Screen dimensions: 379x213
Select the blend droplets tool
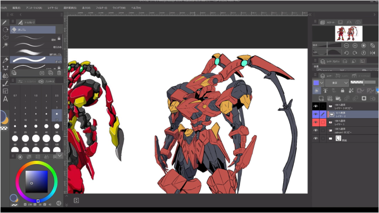point(5,76)
